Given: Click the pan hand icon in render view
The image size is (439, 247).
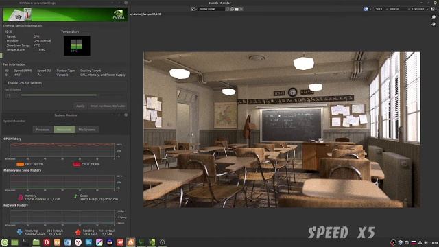Looking at the screenshot, I should (x=434, y=24).
